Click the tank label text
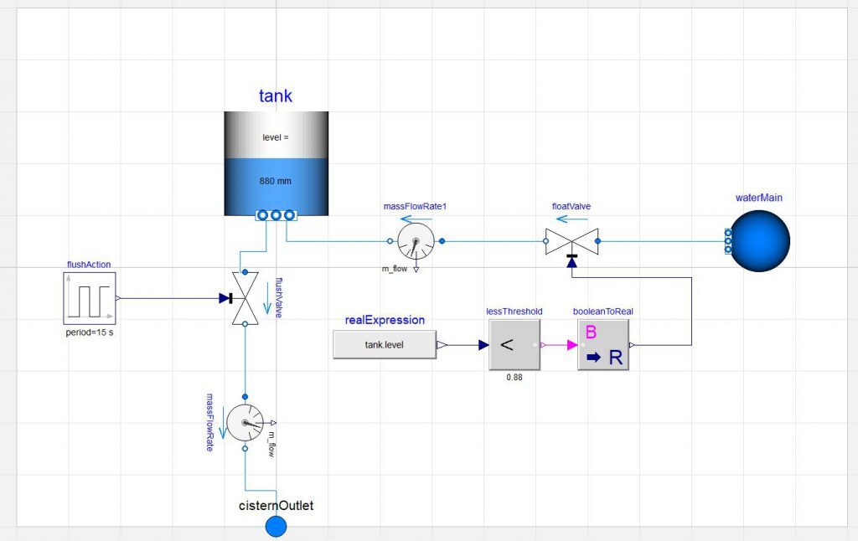Screen dimensions: 858x541 tap(275, 95)
